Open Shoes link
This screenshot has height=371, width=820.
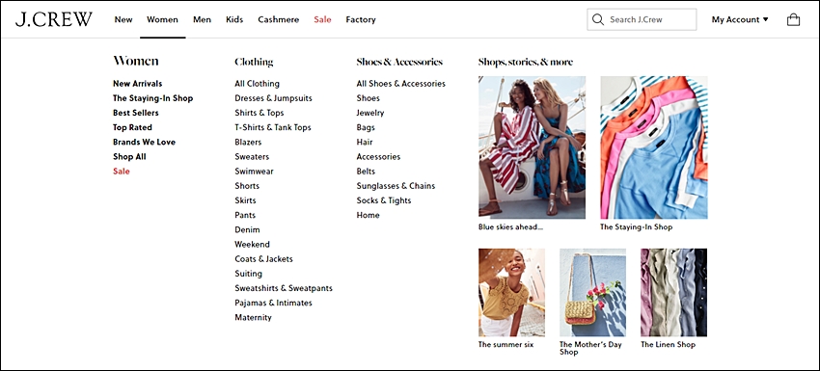(x=369, y=98)
